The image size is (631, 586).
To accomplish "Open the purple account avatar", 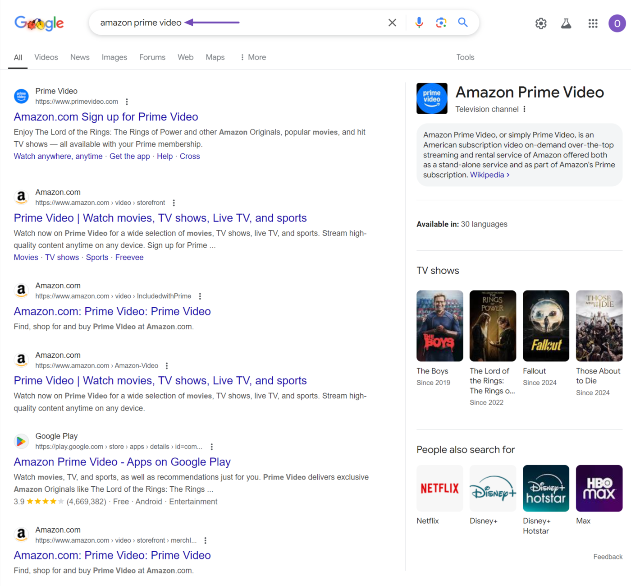I will 617,23.
